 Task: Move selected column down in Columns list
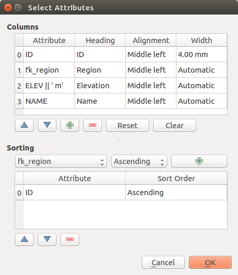[x=47, y=125]
